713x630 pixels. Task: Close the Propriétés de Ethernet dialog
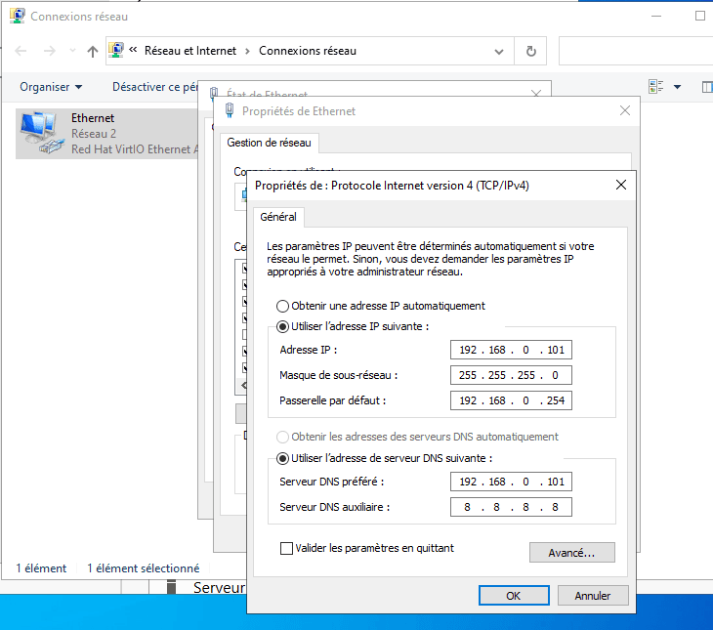(x=625, y=111)
